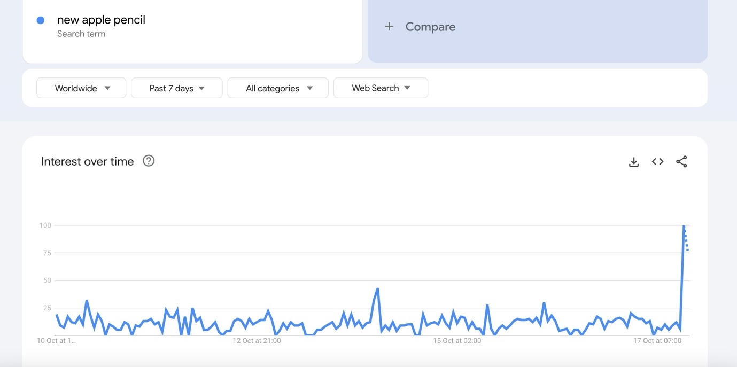Click the share icon on chart
The width and height of the screenshot is (737, 367).
(681, 162)
